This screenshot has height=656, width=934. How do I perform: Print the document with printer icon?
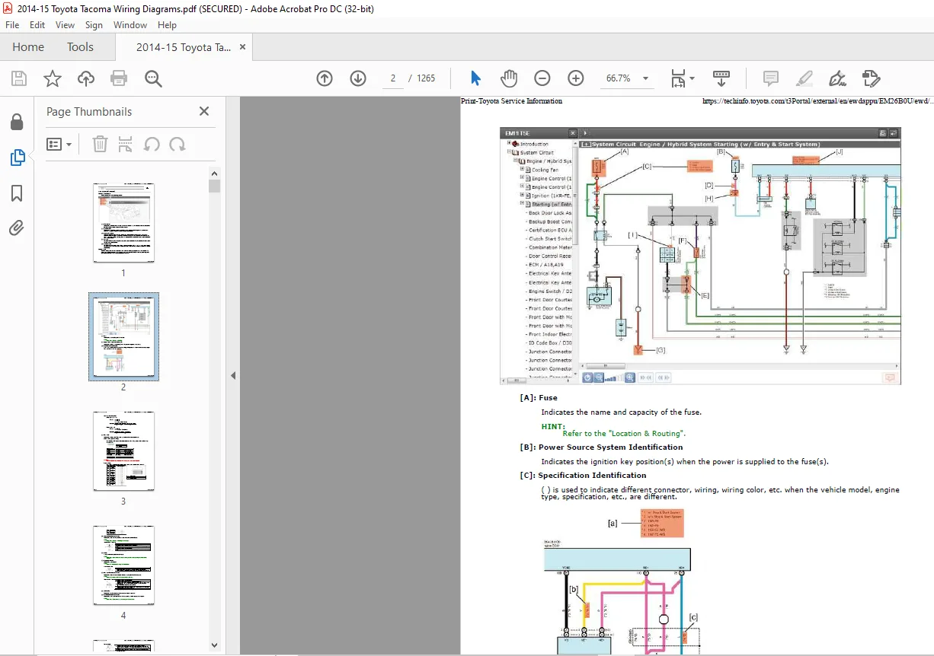119,78
